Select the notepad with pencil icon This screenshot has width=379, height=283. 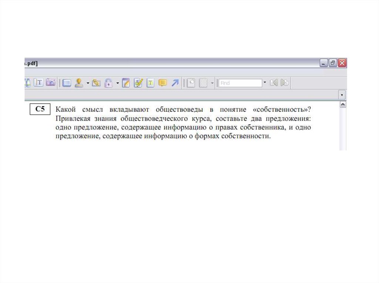pos(126,83)
